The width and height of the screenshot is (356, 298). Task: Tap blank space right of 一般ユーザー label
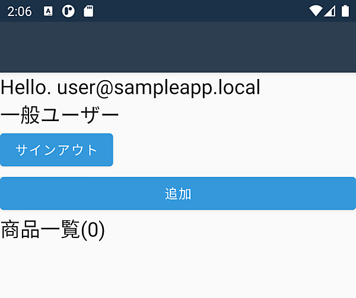point(237,115)
